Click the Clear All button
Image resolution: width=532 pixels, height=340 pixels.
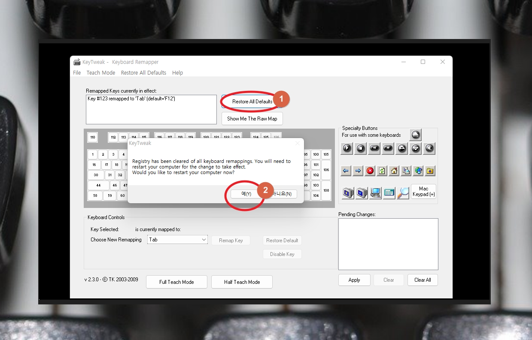[423, 280]
